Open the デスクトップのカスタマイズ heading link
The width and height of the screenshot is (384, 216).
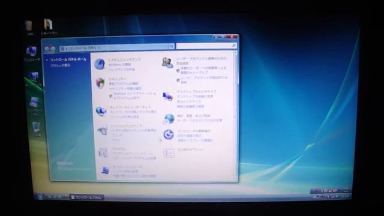(196, 92)
